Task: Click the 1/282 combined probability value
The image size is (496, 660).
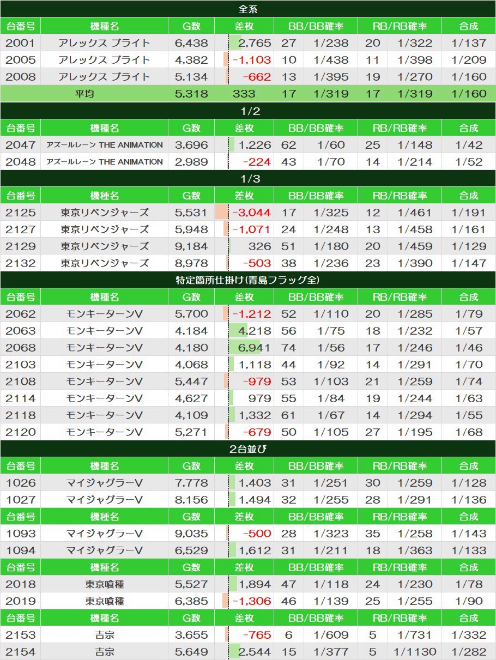Action: (468, 651)
